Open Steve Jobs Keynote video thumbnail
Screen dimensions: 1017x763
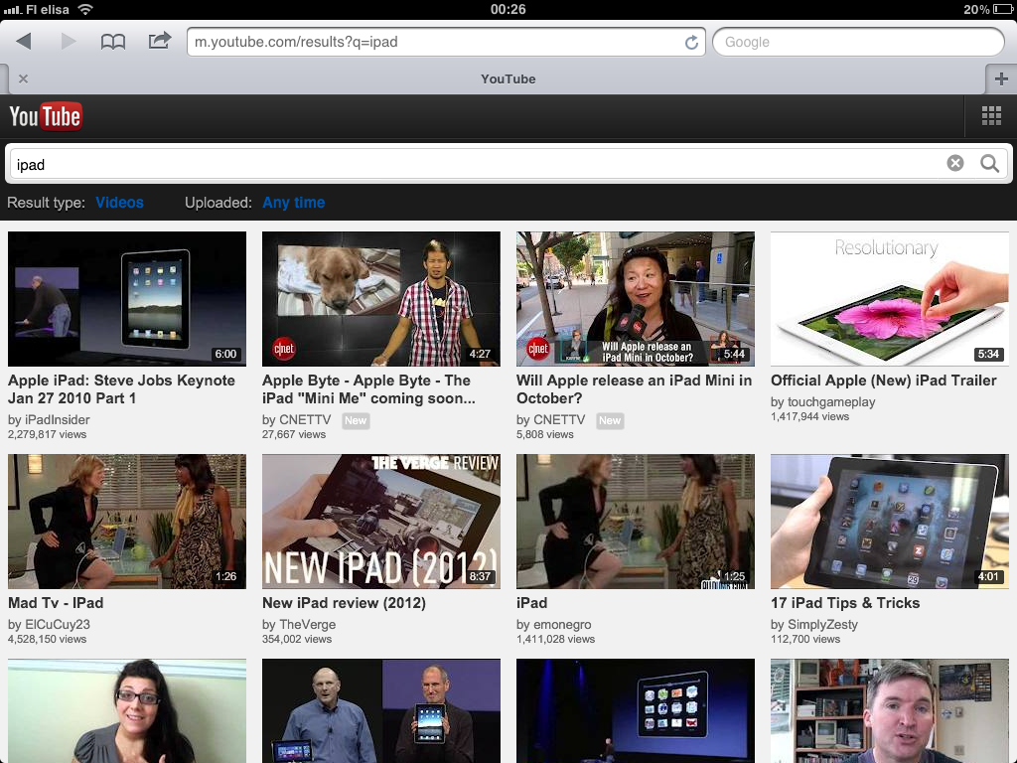tap(127, 299)
